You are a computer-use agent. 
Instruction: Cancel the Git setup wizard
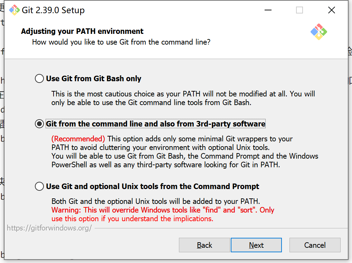point(314,245)
